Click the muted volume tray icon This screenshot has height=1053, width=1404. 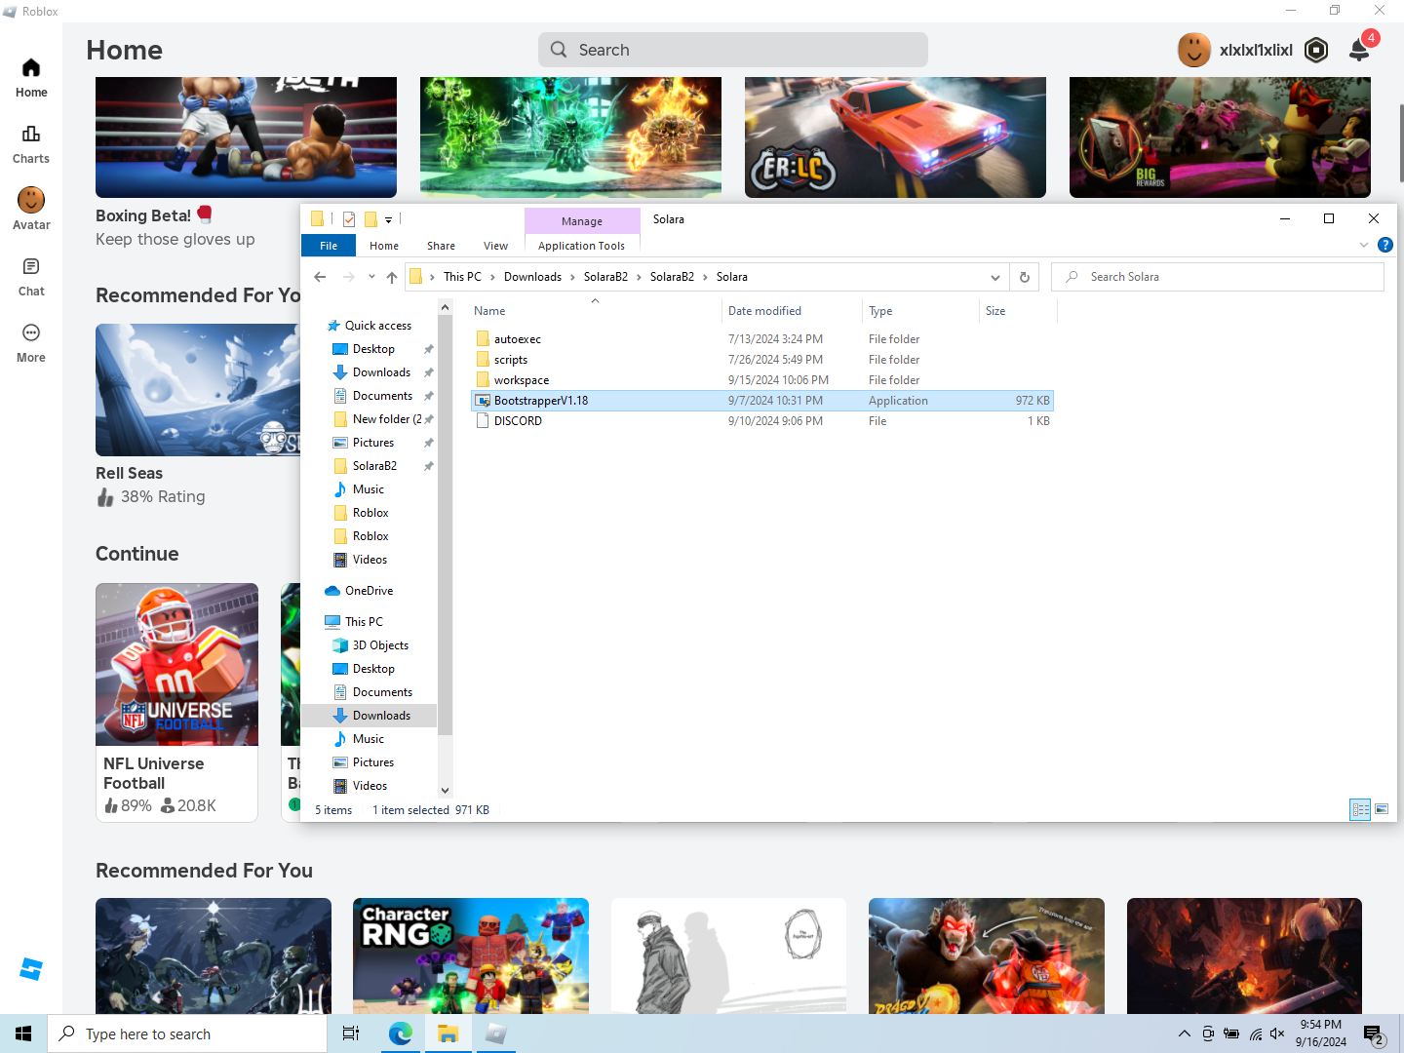[1277, 1033]
